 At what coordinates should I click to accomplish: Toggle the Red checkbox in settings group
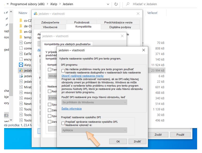(50, 91)
